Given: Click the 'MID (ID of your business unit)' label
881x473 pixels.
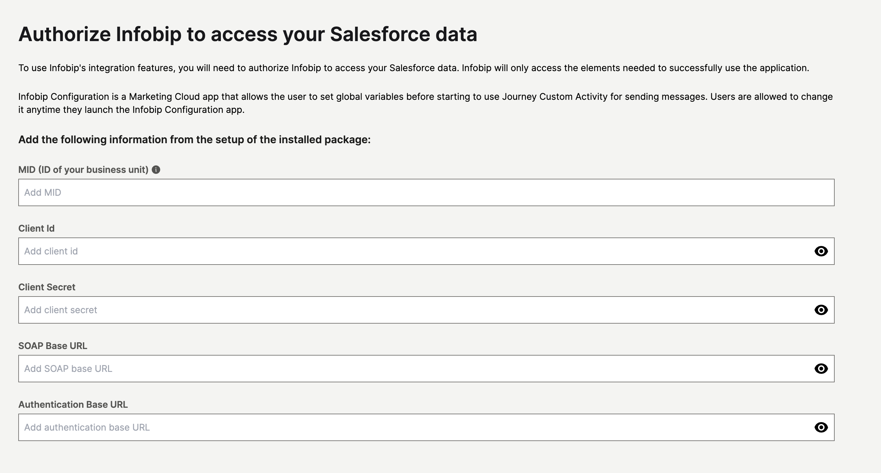Looking at the screenshot, I should 83,170.
